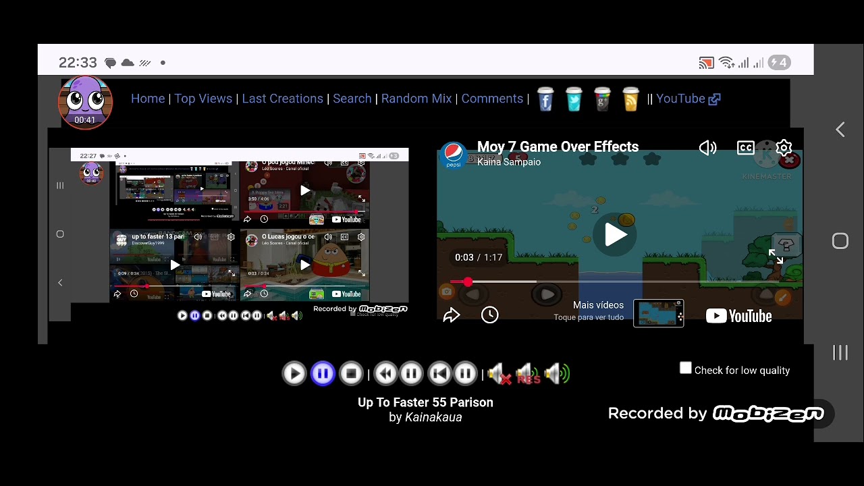The image size is (864, 486).
Task: Open the 'Moy 7 Game Over Effects' title link
Action: (558, 146)
